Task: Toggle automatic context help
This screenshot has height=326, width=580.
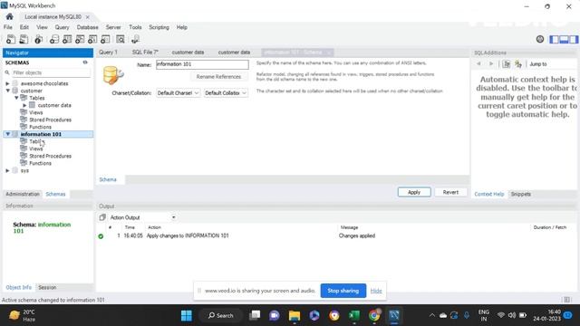Action: coord(518,64)
